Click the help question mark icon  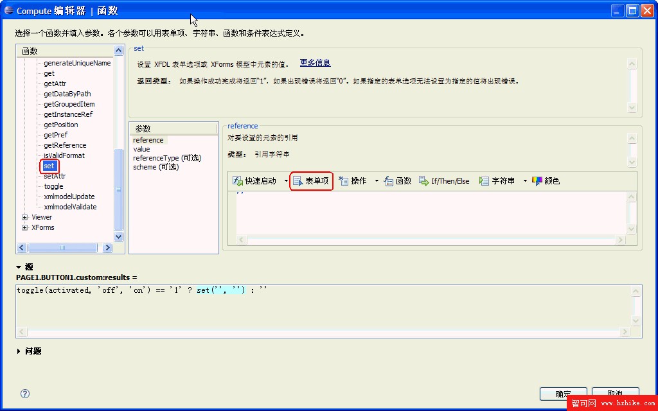point(24,394)
